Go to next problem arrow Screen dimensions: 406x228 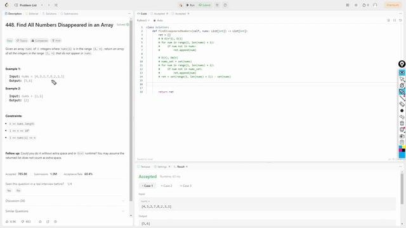49,5
